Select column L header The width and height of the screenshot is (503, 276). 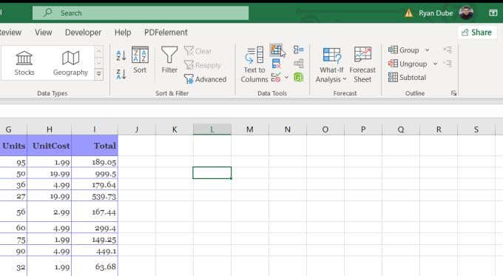212,129
